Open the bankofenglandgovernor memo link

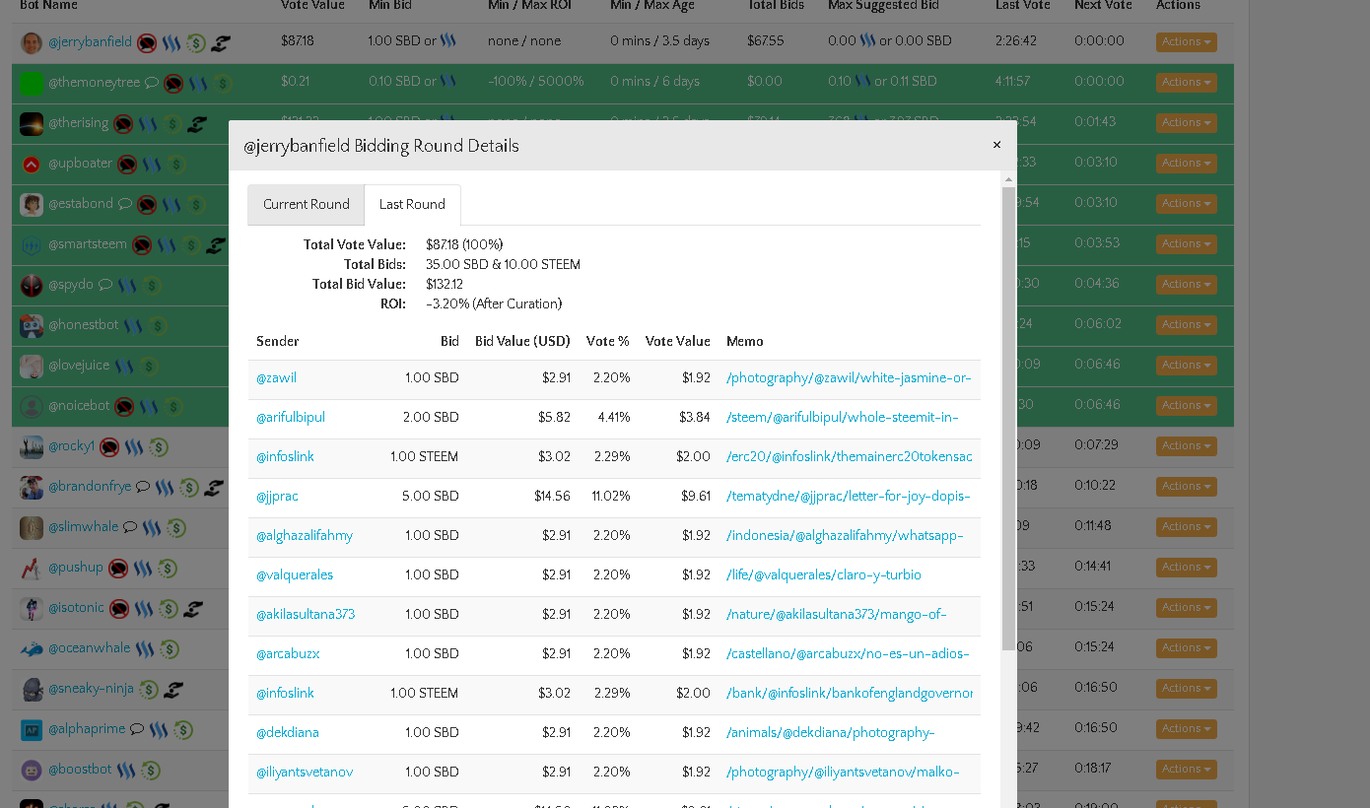point(850,694)
